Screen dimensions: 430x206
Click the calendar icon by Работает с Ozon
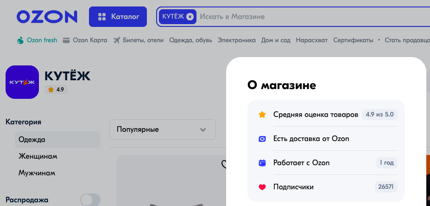262,163
